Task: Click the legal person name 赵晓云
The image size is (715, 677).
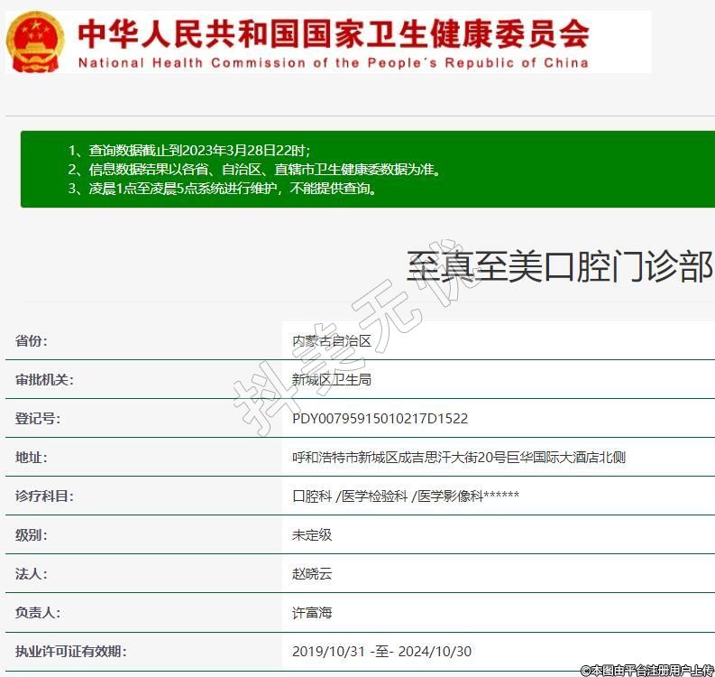Action: coord(312,574)
